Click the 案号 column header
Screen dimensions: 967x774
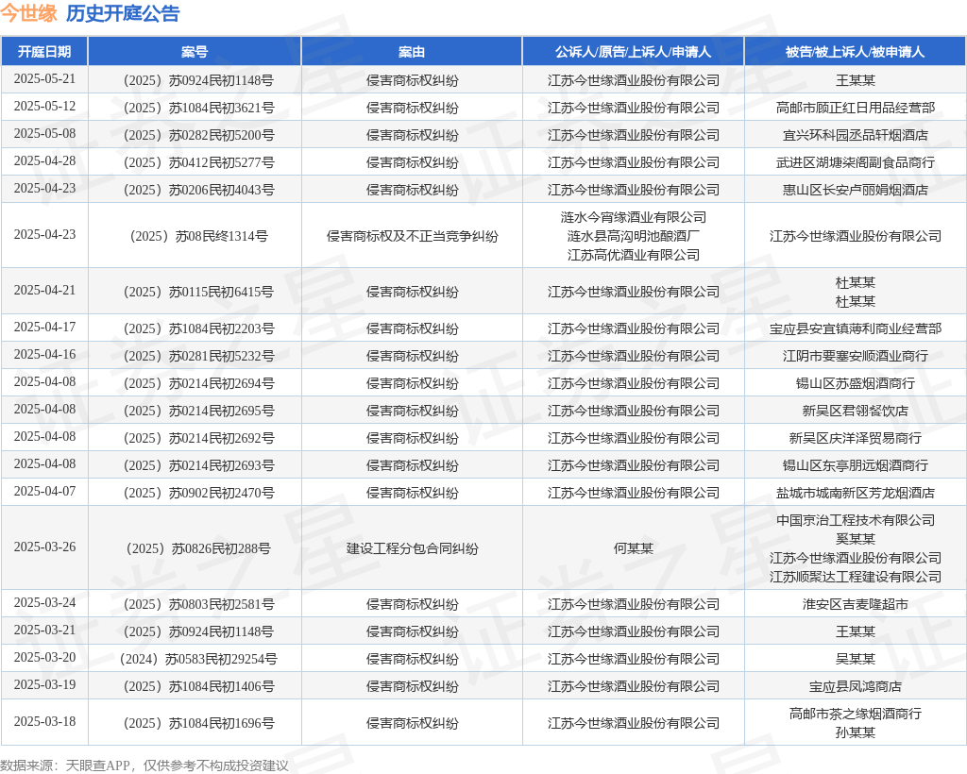click(x=195, y=52)
